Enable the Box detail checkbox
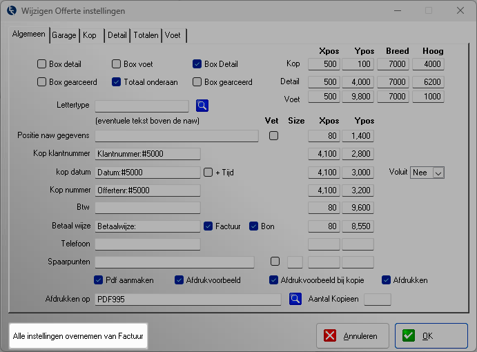 click(42, 64)
